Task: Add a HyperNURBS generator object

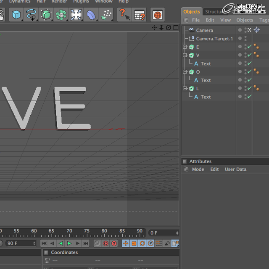Action: (x=46, y=15)
